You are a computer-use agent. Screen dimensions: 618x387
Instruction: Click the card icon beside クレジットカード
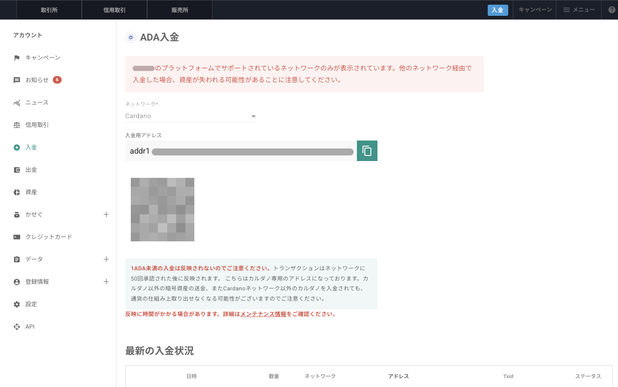[17, 237]
